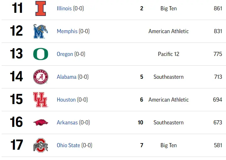226x160 pixels.
Task: Click the Illinois team logo
Action: tap(41, 8)
